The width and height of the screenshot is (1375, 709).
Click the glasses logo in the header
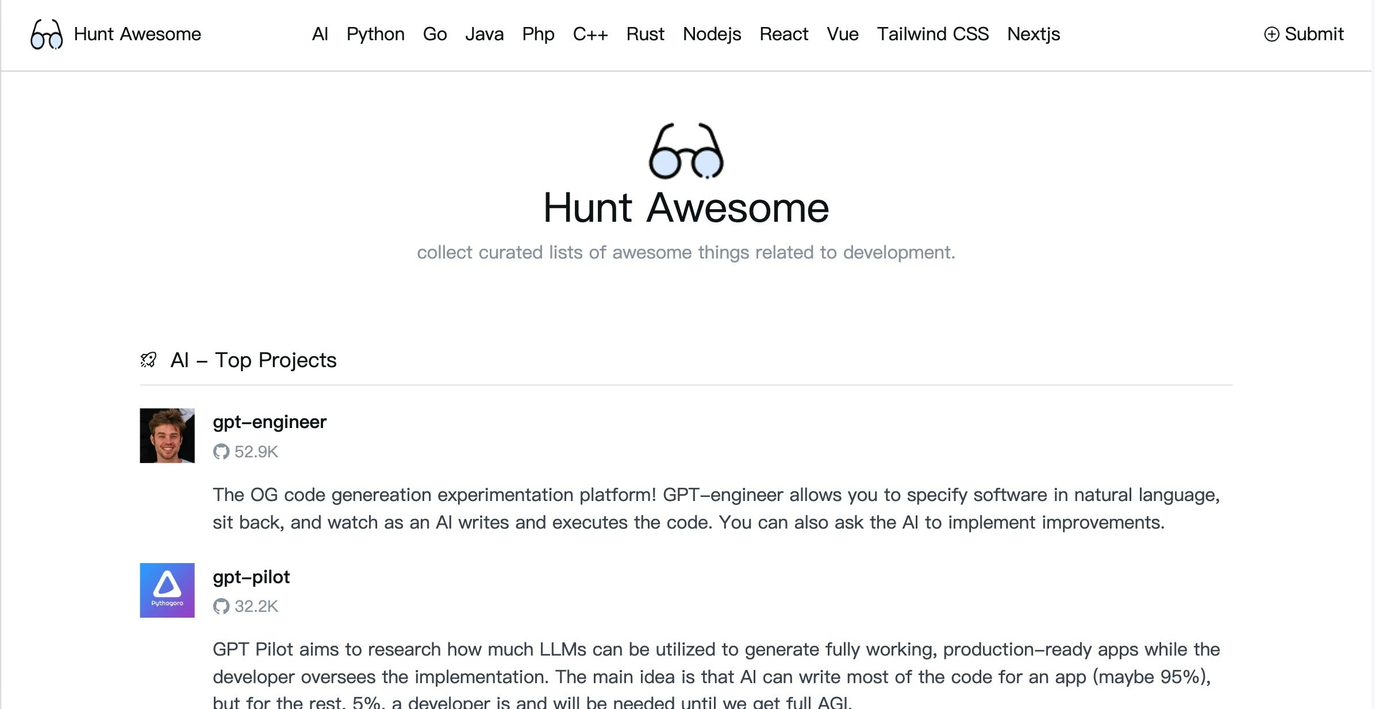[46, 34]
